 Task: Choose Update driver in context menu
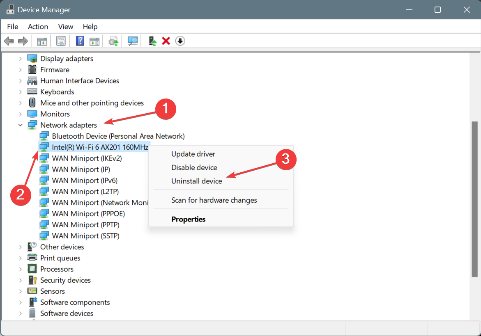click(x=221, y=154)
